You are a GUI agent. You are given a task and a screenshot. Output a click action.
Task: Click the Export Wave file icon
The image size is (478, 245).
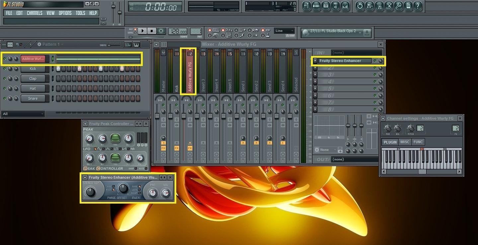(379, 6)
